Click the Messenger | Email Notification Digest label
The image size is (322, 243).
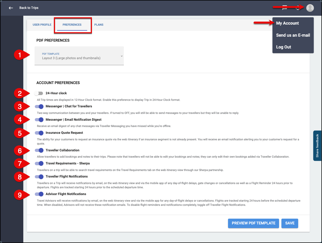point(74,120)
